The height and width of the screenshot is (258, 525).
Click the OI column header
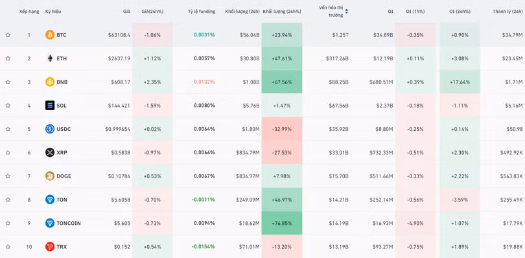(390, 12)
